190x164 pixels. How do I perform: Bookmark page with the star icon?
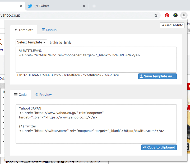[156, 15]
